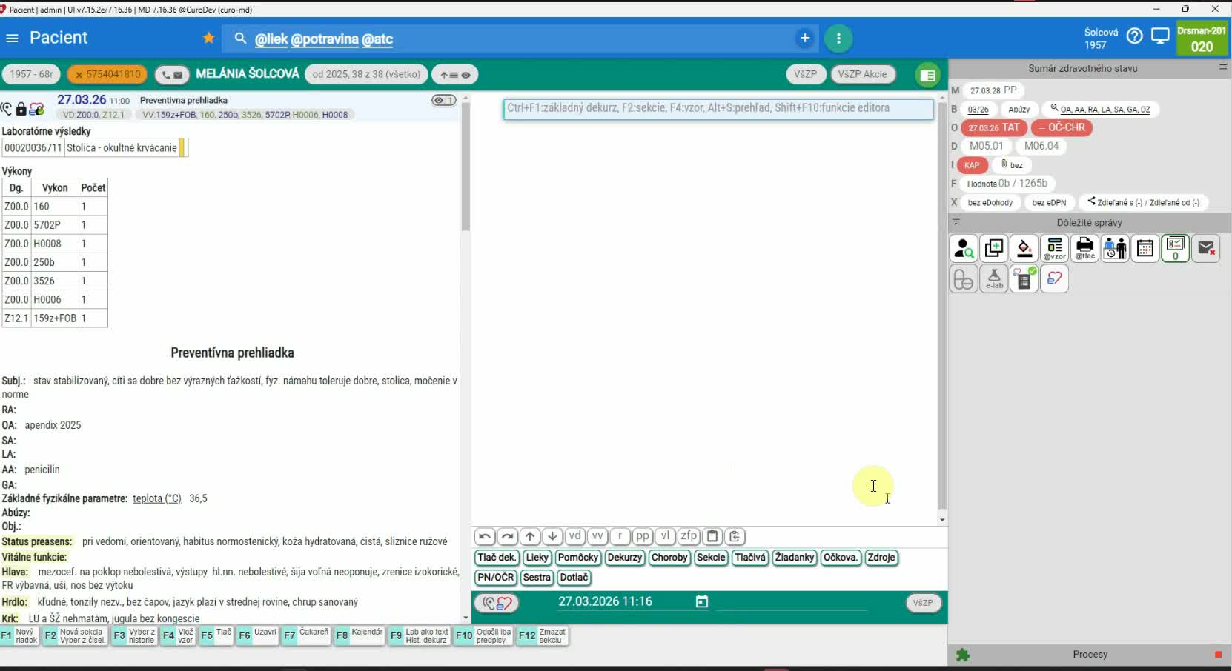Screen dimensions: 1232x671
Task: Click the @tlac printer icon
Action: click(1084, 249)
